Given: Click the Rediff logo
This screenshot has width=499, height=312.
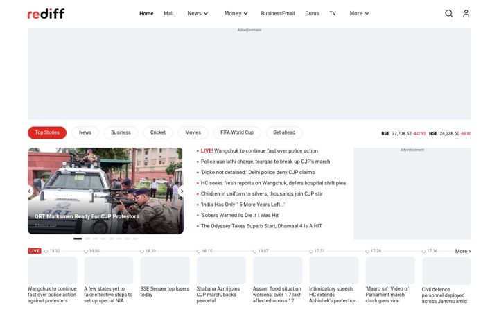Looking at the screenshot, I should (x=46, y=13).
